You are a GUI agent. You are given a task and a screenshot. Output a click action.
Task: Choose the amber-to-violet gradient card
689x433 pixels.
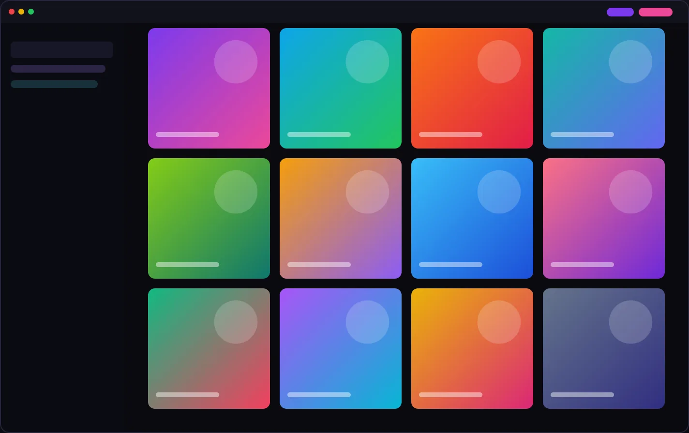click(x=341, y=218)
